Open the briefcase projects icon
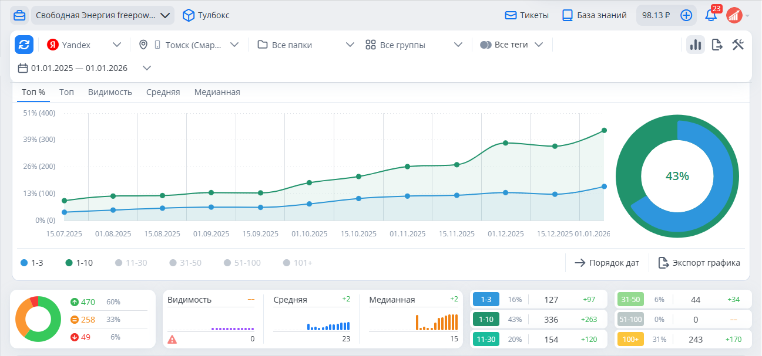This screenshot has width=762, height=356. (x=19, y=15)
